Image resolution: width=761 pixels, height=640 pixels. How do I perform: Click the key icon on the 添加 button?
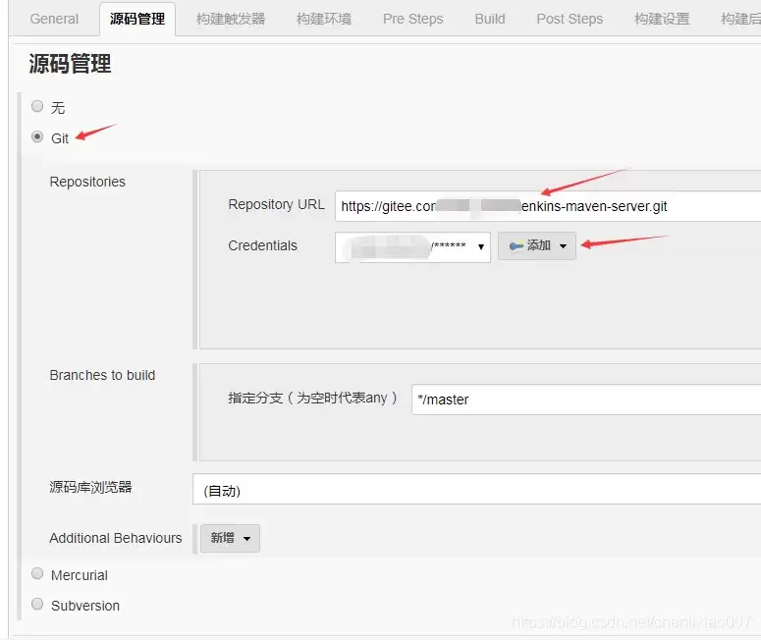(x=516, y=246)
